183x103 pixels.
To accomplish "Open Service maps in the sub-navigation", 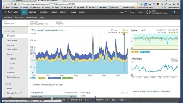I will pyautogui.click(x=19, y=17).
